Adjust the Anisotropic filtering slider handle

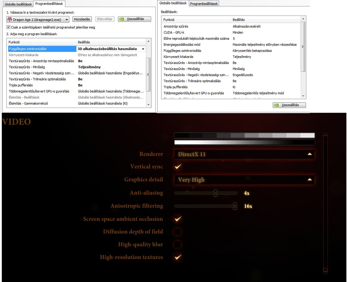235,206
